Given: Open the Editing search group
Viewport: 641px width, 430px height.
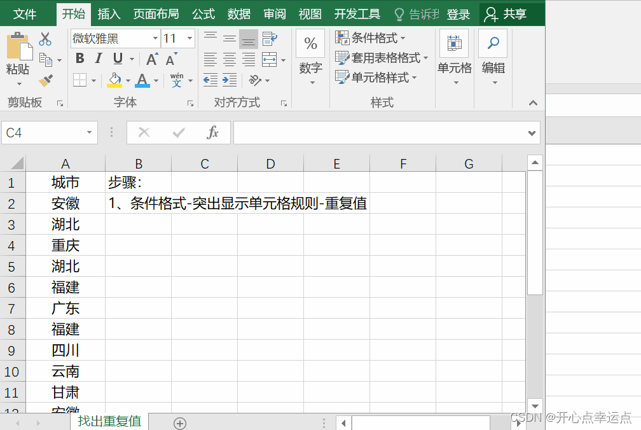Looking at the screenshot, I should [493, 57].
